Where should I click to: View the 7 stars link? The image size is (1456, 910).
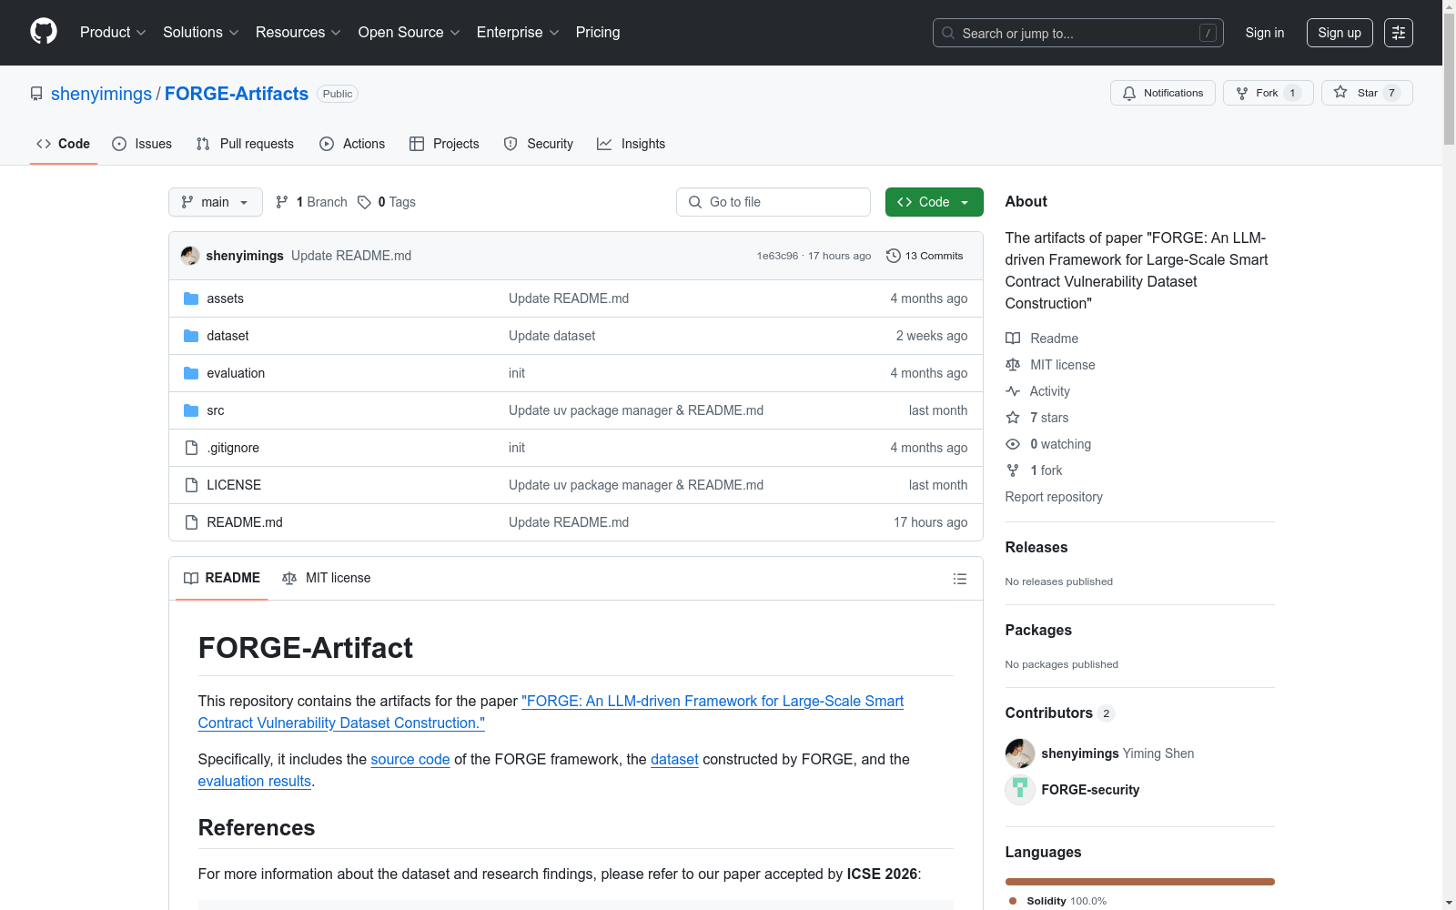[1037, 418]
